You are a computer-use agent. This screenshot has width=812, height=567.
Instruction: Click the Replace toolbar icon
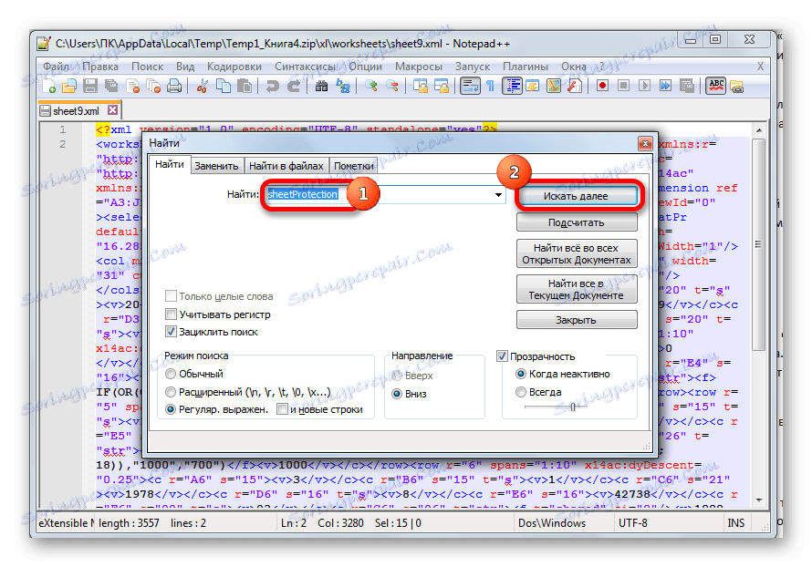342,87
